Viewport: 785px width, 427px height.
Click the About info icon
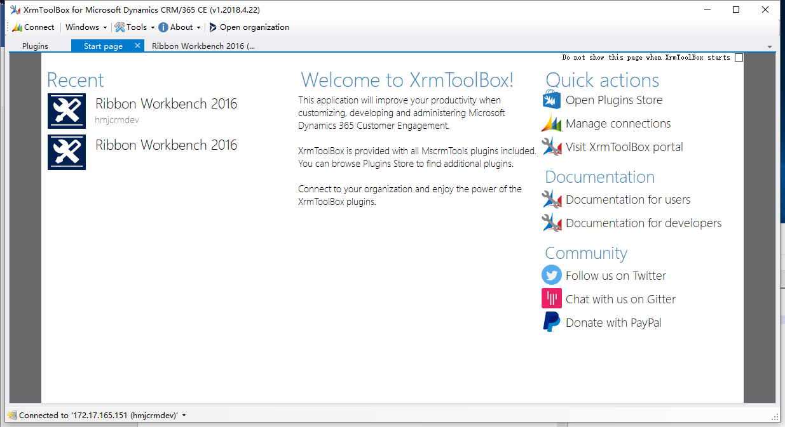tap(163, 27)
